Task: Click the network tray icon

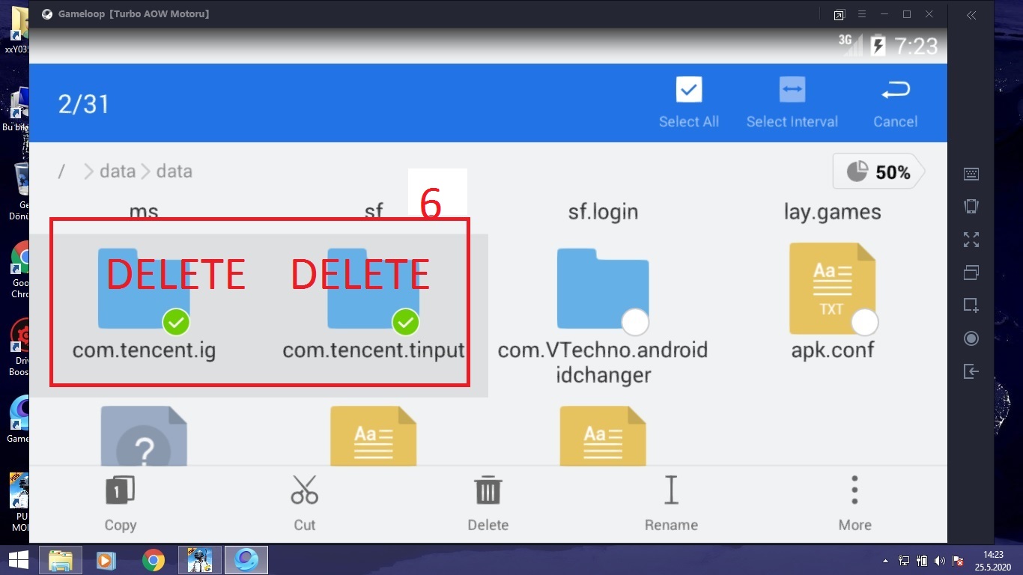Action: coord(904,561)
